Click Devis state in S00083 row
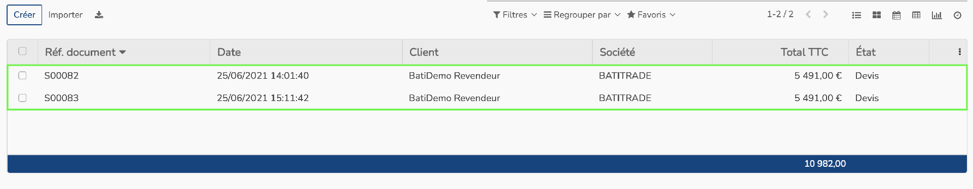The width and height of the screenshot is (973, 189). (867, 98)
